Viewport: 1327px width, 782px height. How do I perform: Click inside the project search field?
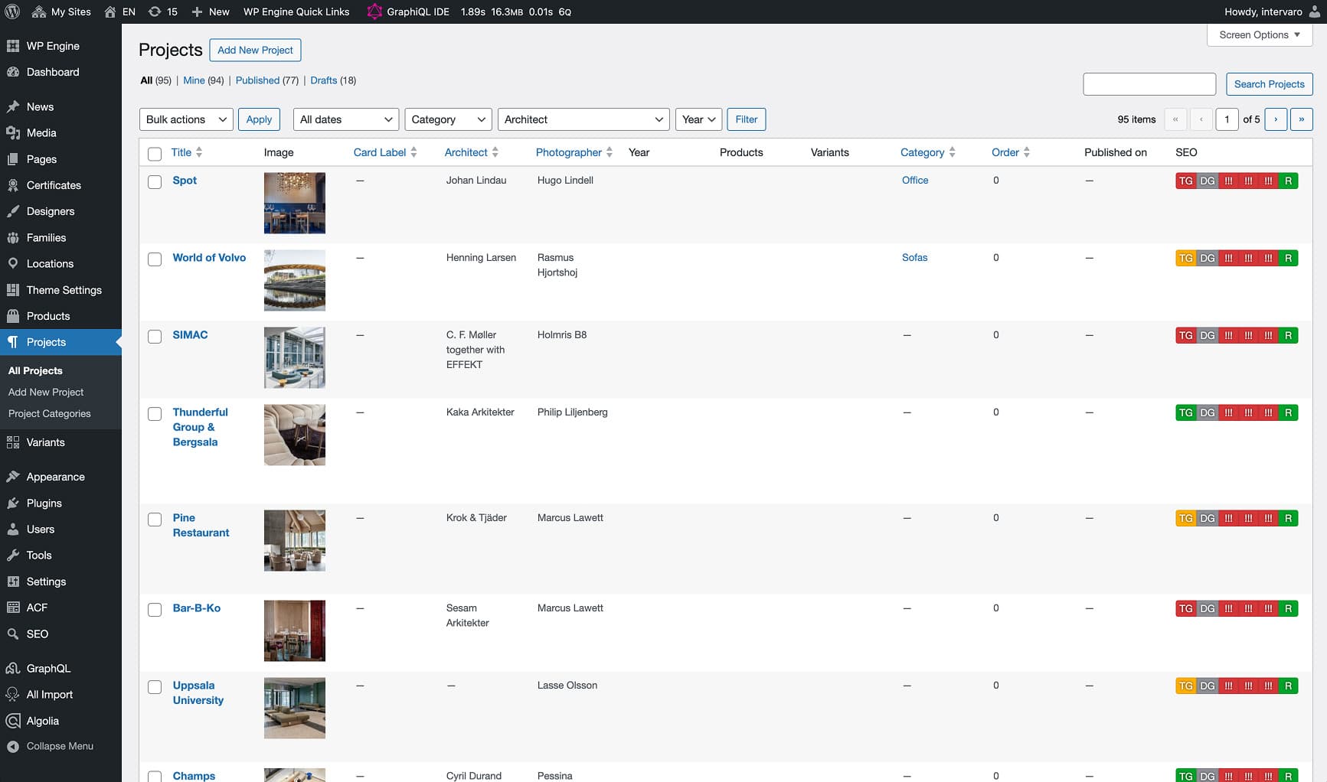pyautogui.click(x=1149, y=83)
